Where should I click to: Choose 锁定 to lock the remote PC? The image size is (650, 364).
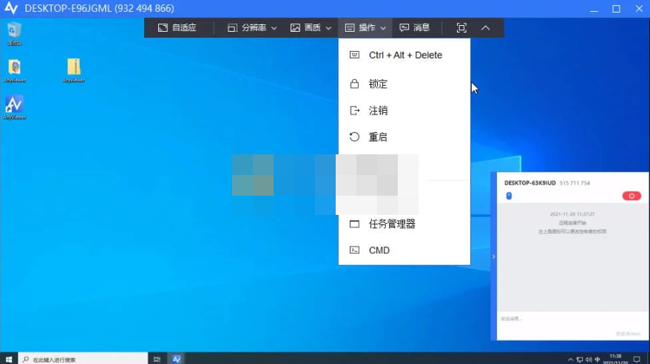pyautogui.click(x=404, y=84)
